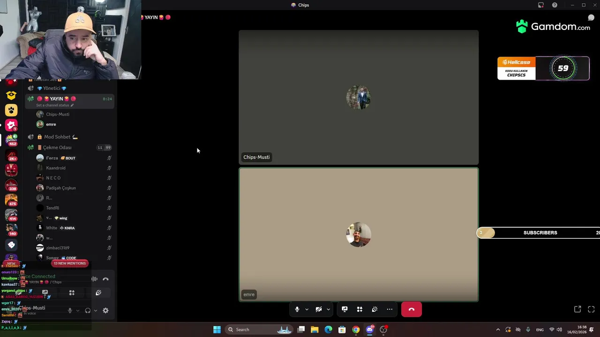Select user zimbaci3169
The height and width of the screenshot is (337, 600).
(75, 248)
